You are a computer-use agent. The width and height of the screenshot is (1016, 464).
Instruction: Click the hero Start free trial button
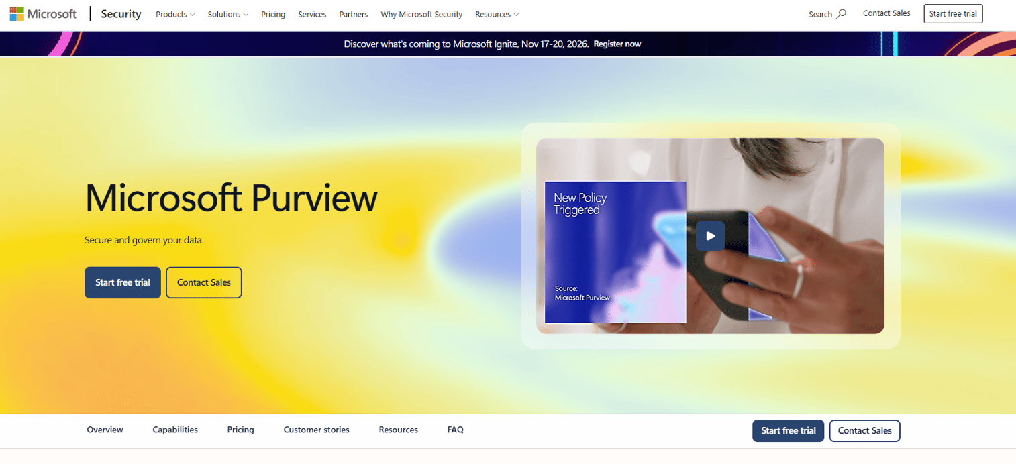coord(123,282)
